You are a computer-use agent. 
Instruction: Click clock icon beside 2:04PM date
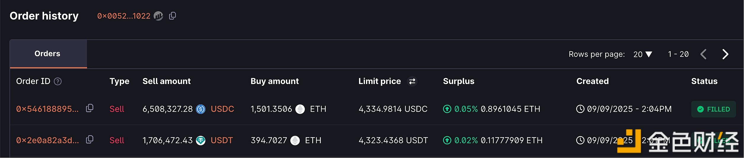(x=580, y=109)
